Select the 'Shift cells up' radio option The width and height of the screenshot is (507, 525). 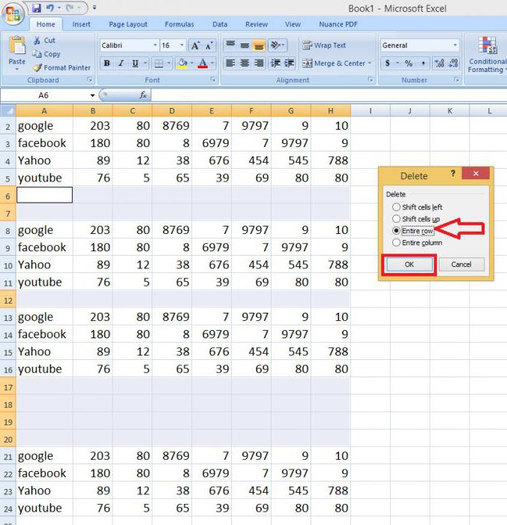click(396, 219)
